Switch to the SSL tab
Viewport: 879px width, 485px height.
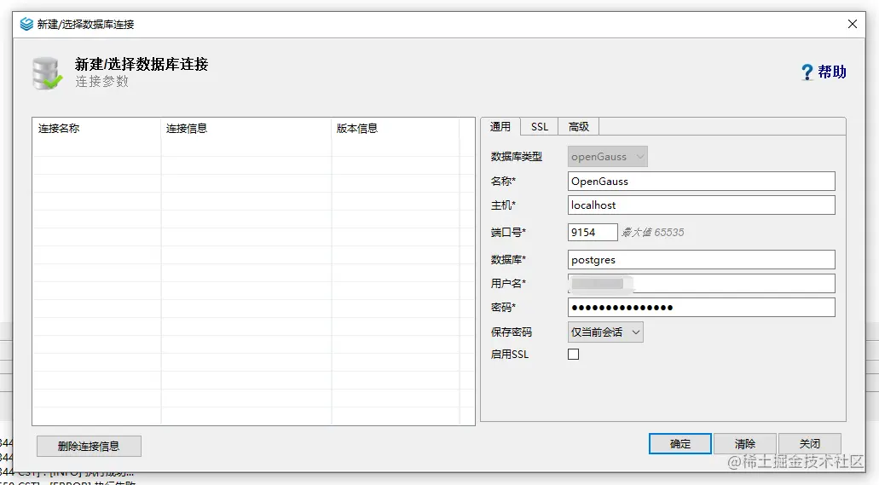(540, 127)
